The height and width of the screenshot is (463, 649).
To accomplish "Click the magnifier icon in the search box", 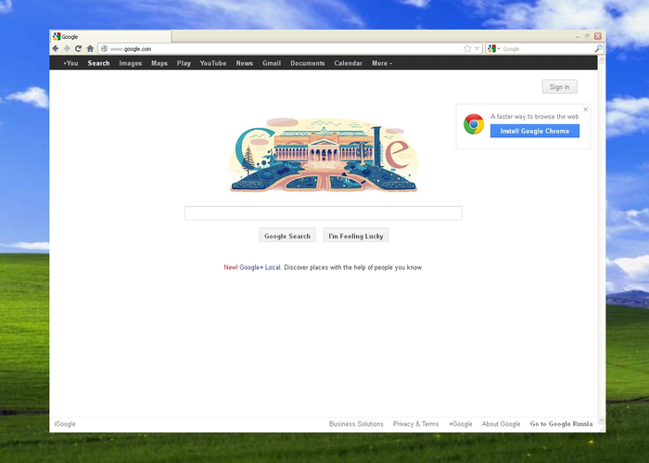I will tap(598, 49).
